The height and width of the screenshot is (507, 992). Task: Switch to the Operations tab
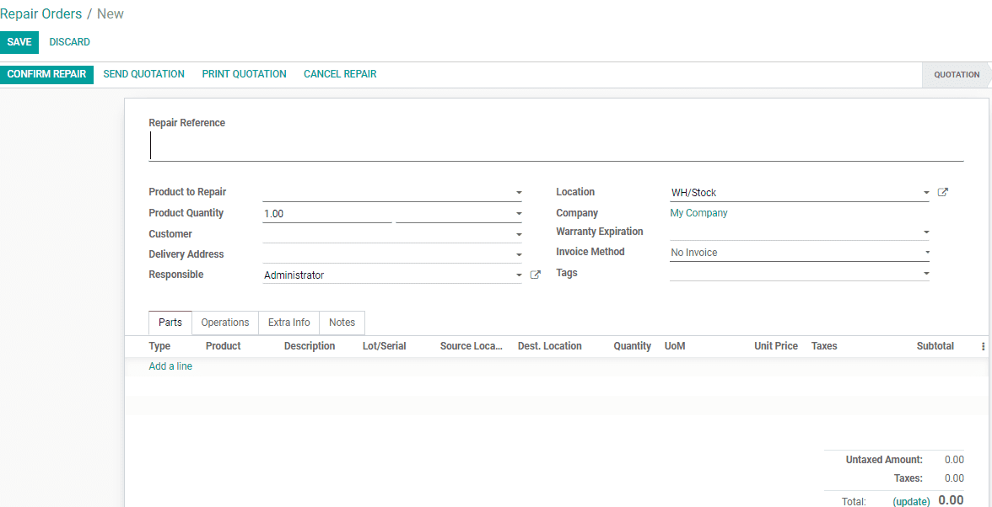pyautogui.click(x=224, y=323)
